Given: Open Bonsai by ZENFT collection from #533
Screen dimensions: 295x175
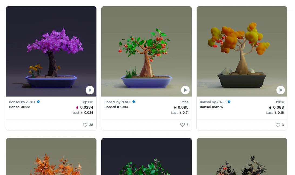Looking at the screenshot, I should click(22, 102).
